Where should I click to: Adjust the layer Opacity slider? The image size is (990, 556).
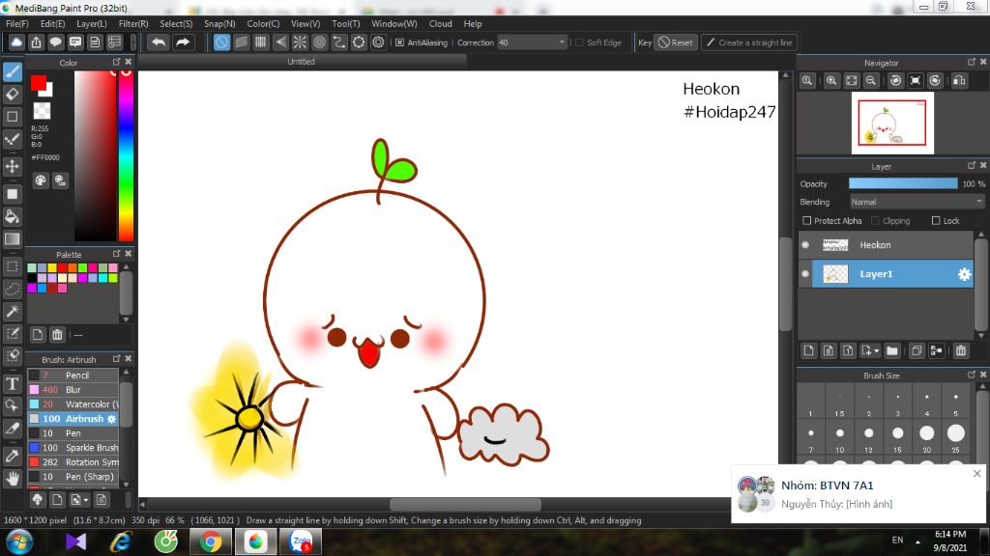pos(903,183)
